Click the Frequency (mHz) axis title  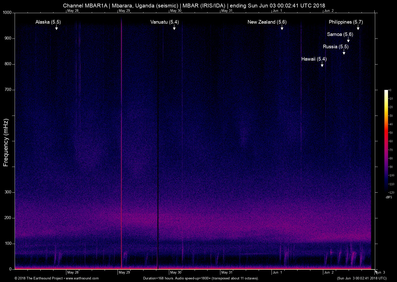point(6,143)
